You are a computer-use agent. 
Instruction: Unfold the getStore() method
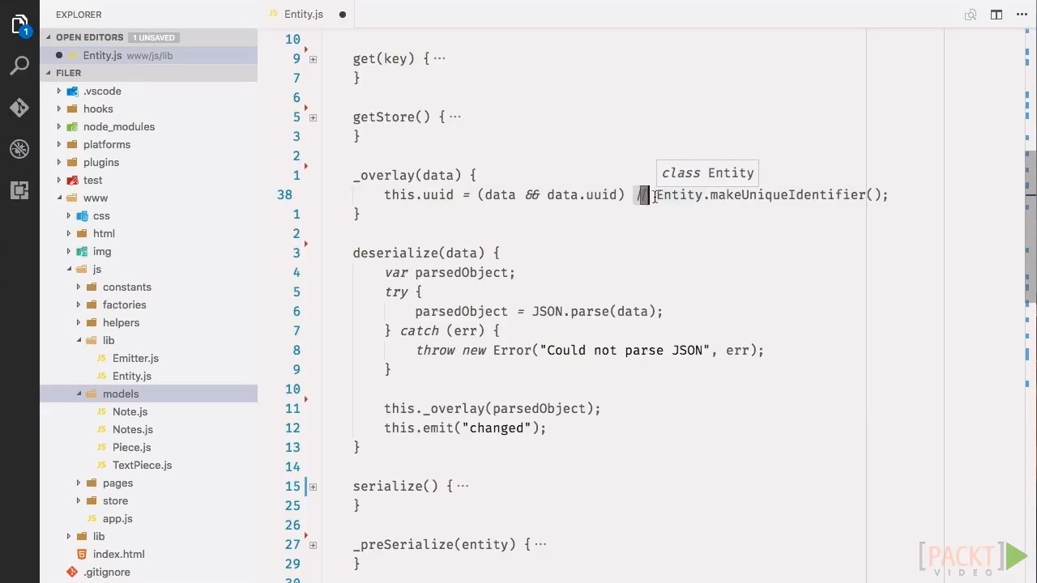pyautogui.click(x=313, y=117)
